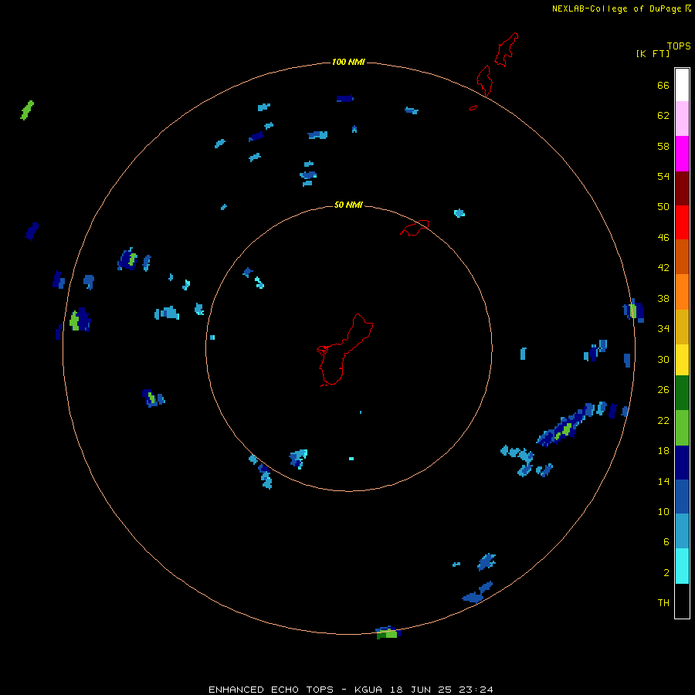695x695 pixels.
Task: Click the medium blue 18 kft swatch
Action: (682, 497)
